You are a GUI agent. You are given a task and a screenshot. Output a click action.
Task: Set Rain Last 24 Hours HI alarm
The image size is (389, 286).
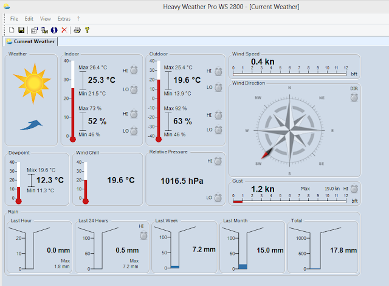143,235
